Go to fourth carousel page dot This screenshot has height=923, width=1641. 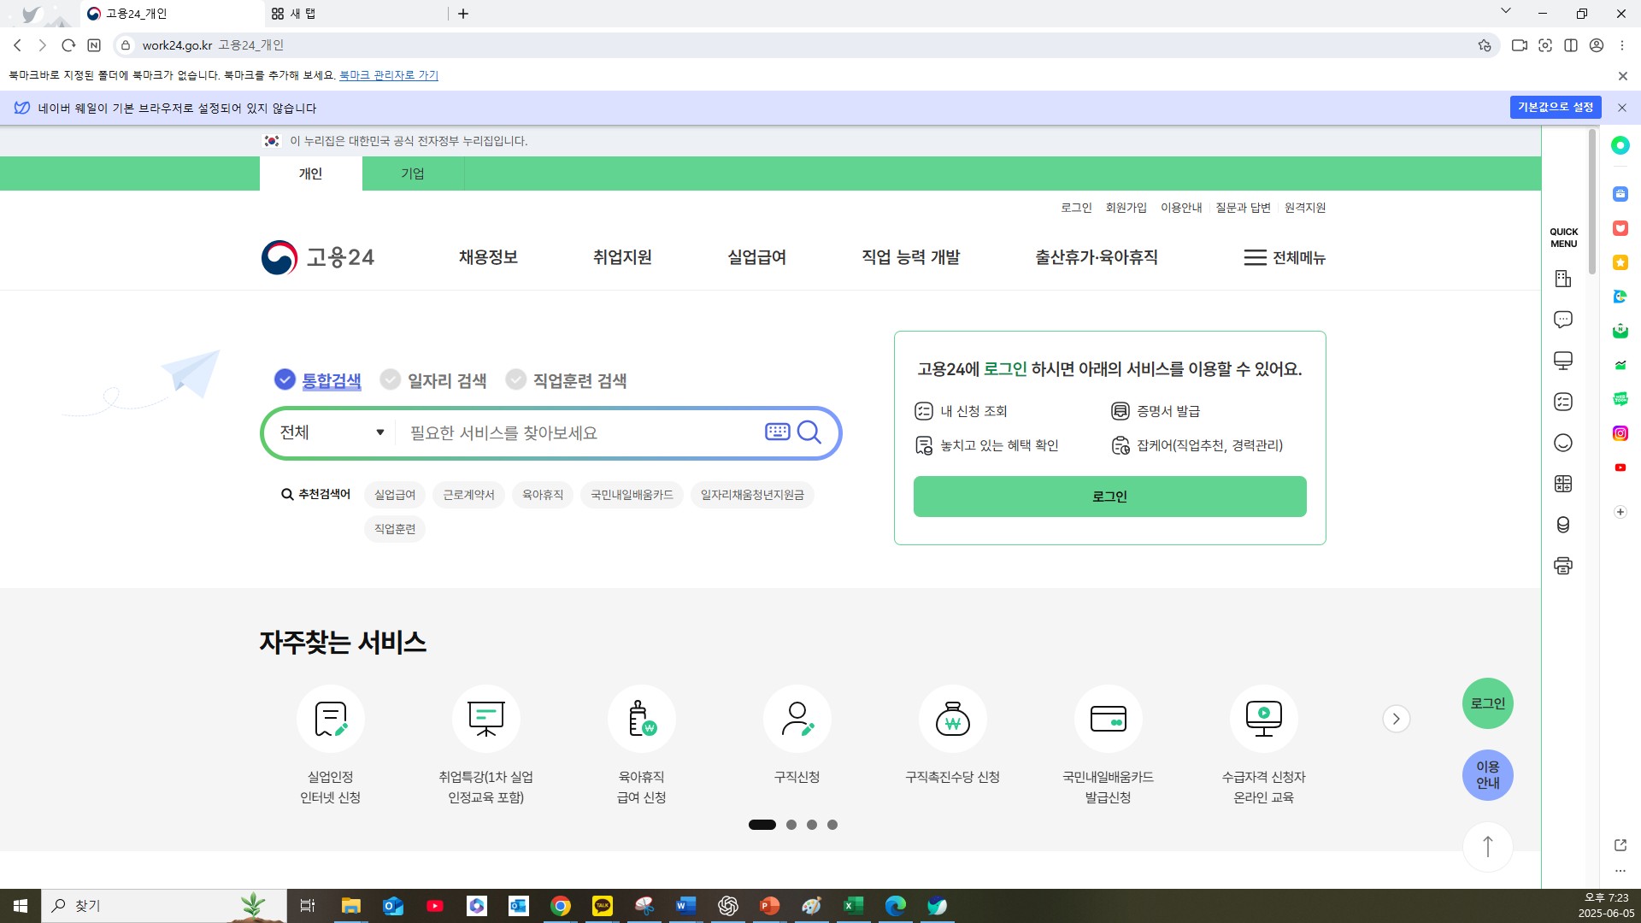tap(832, 825)
